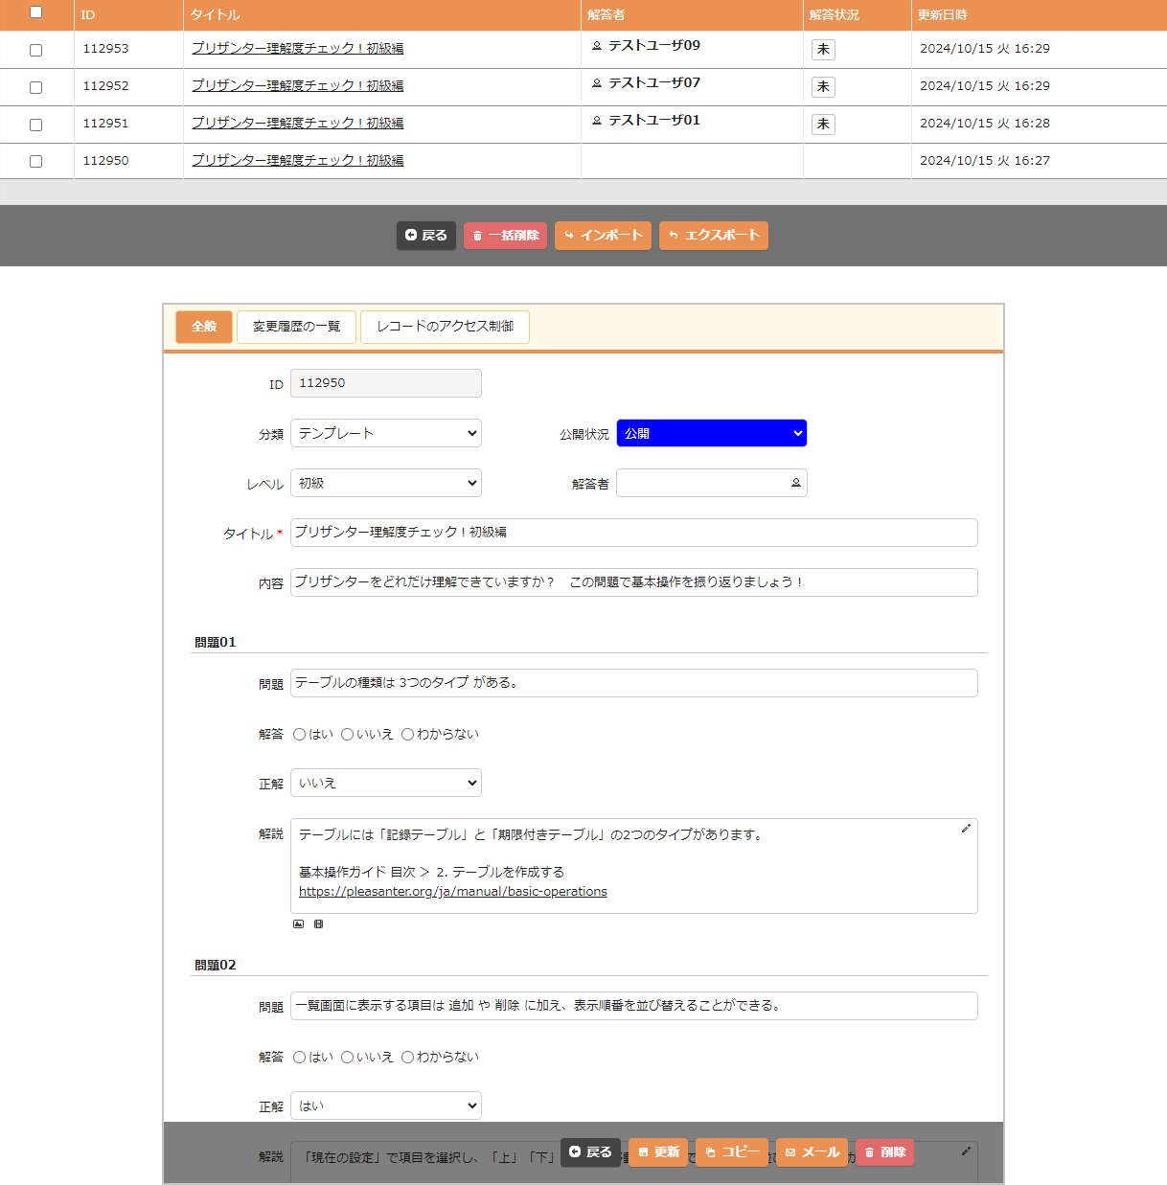Select わからない for 問題01 解答

point(407,735)
